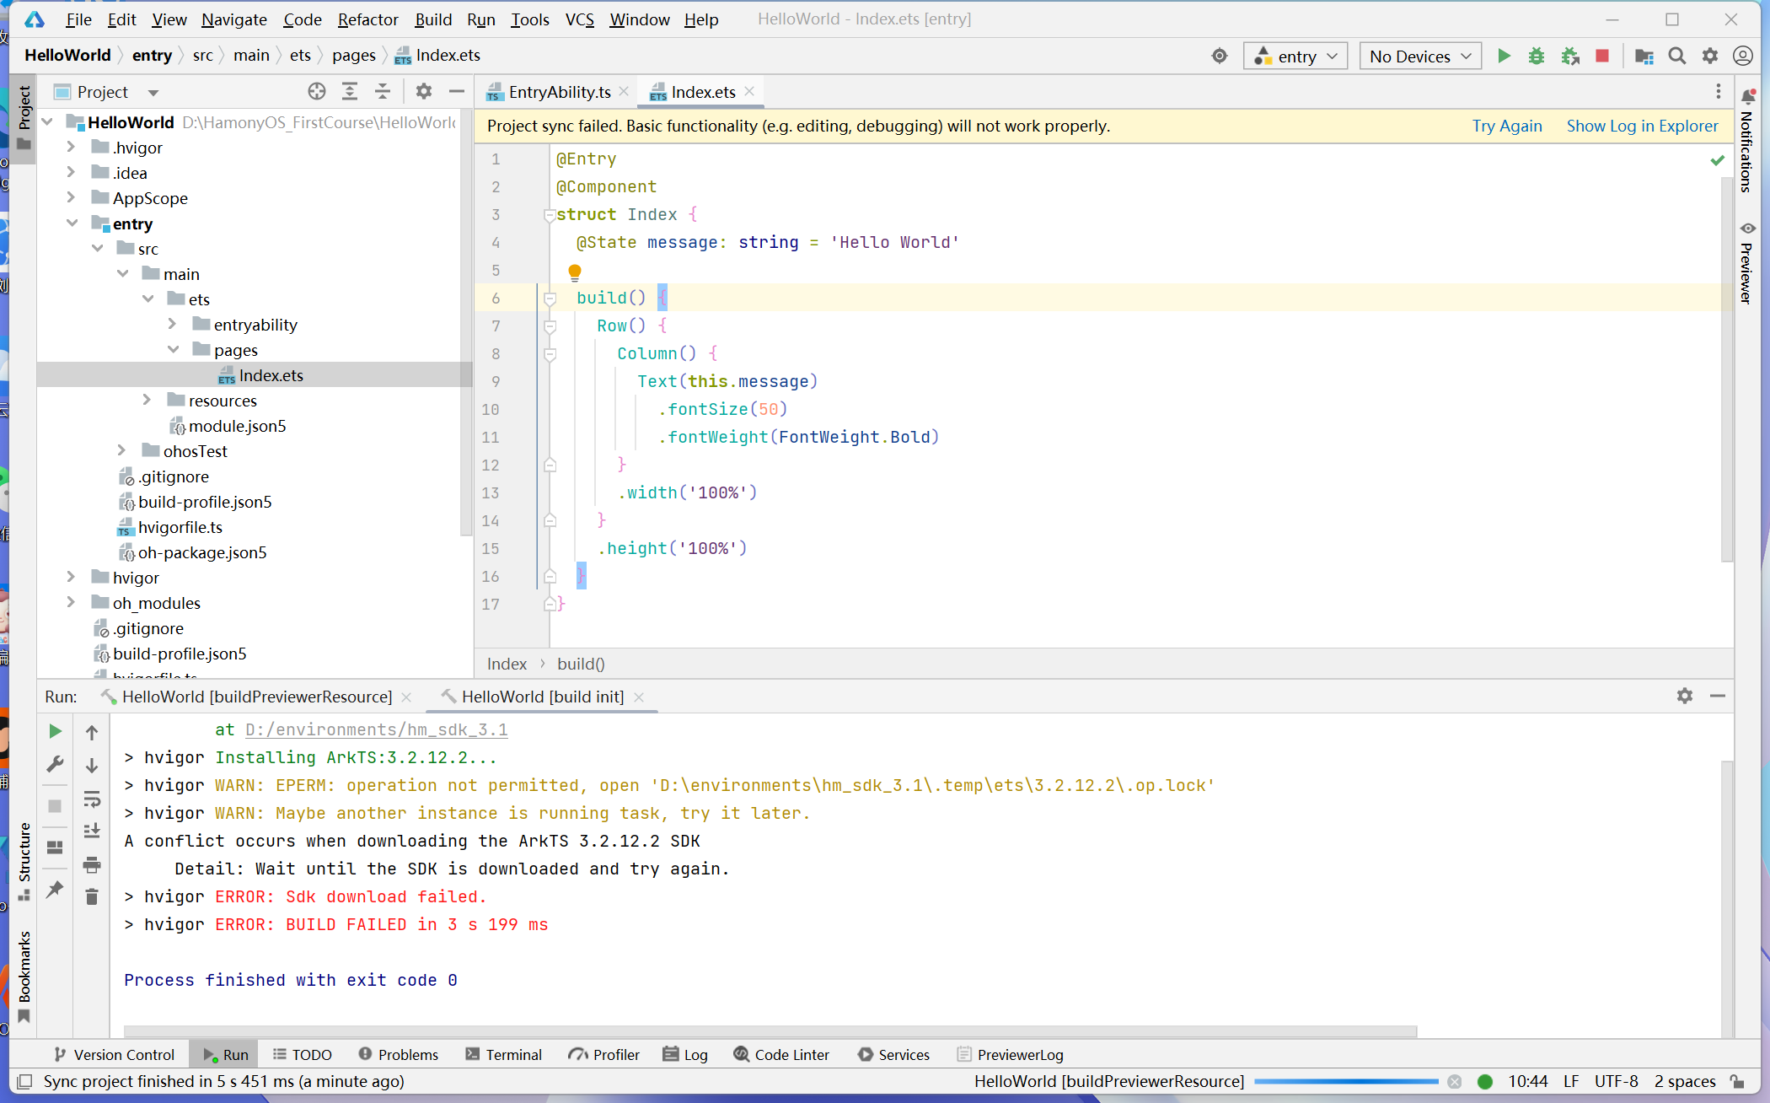Switch to EntryAbility.ts editor tab
The image size is (1770, 1103).
(x=559, y=92)
